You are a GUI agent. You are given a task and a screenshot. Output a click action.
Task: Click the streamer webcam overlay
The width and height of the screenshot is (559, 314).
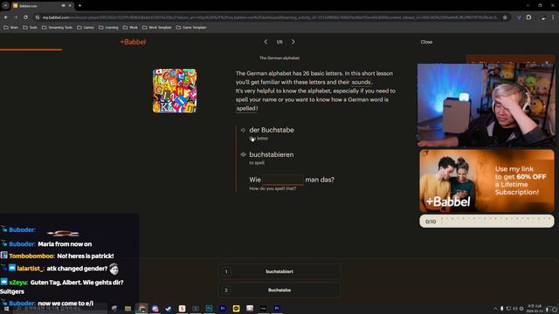pos(487,105)
